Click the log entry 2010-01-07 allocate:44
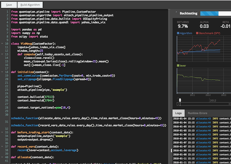This screenshot has height=164, width=231. 202,146
